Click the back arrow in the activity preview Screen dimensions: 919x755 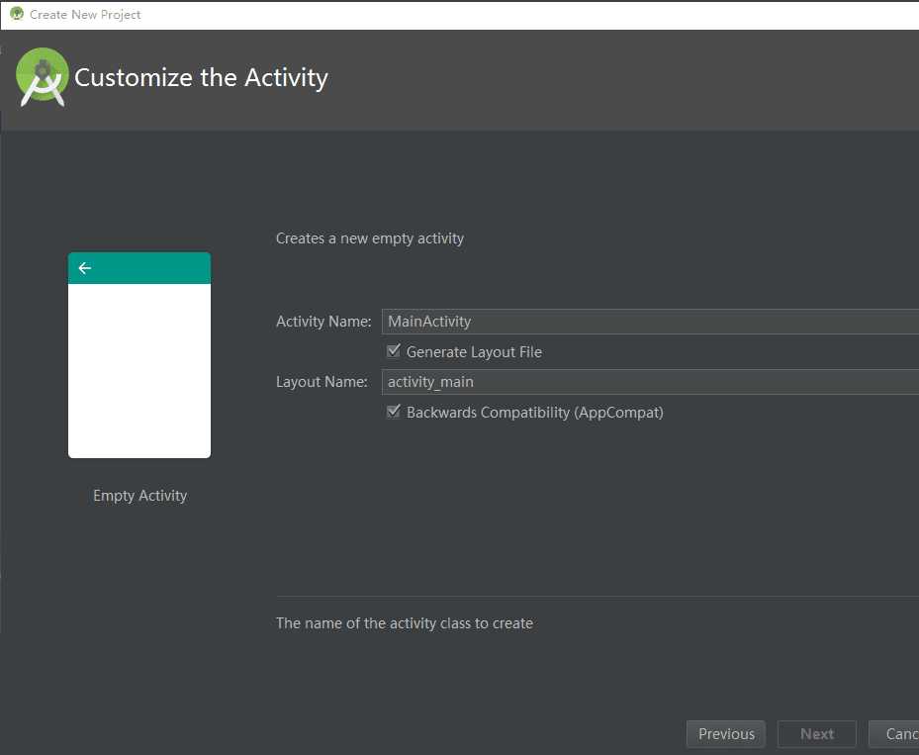(84, 268)
